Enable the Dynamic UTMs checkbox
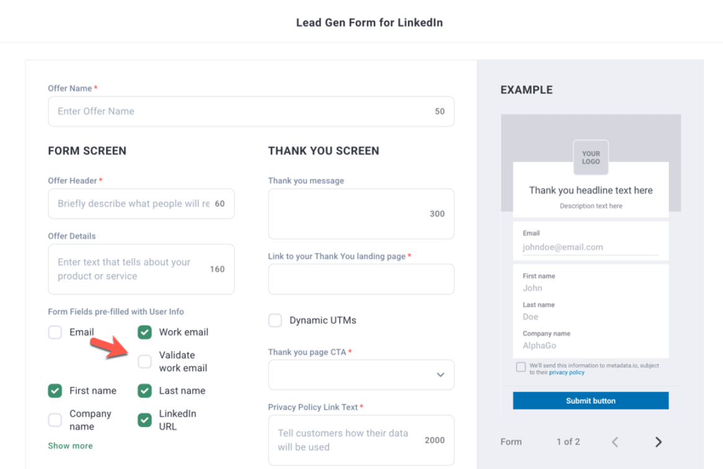 (275, 320)
